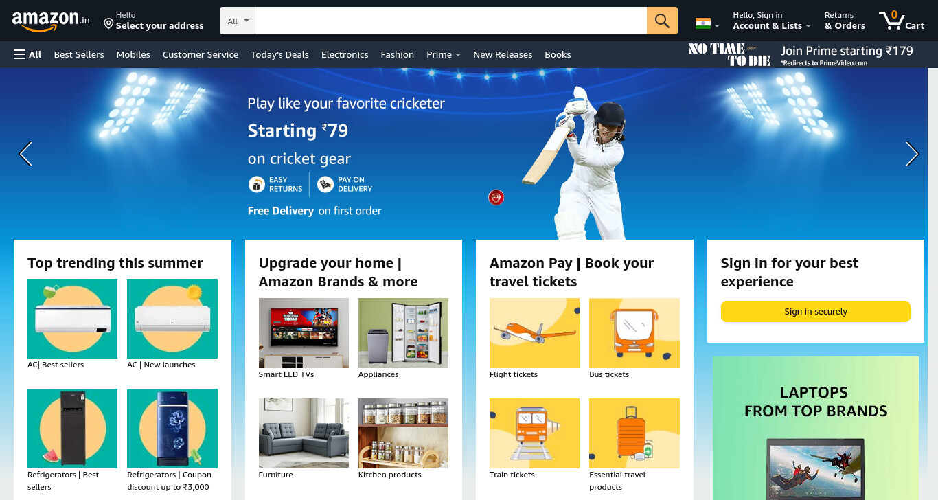Screen dimensions: 938x500
Task: Click inside the search text field
Action: (450, 21)
